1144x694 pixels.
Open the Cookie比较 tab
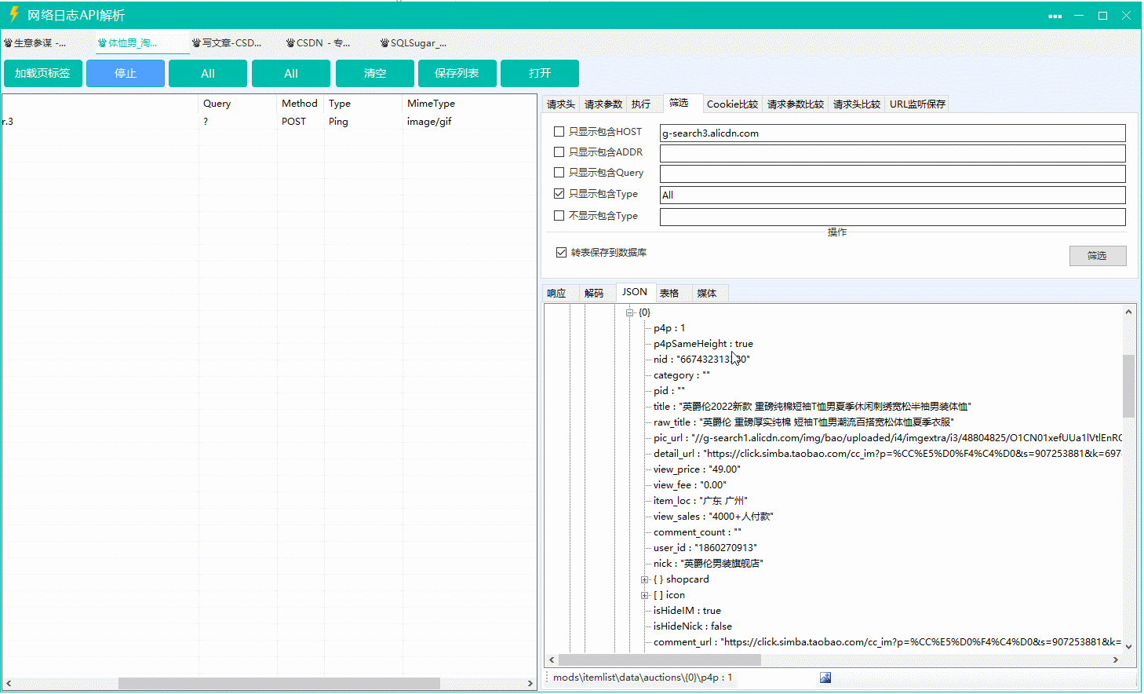pyautogui.click(x=732, y=104)
